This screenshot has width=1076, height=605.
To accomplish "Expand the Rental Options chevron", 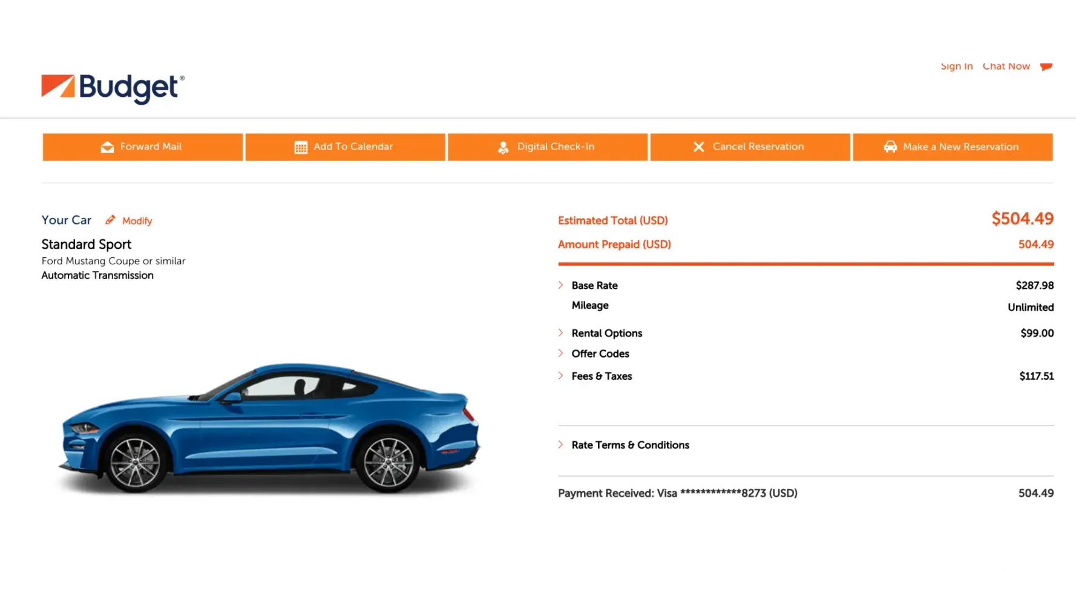I will [560, 333].
